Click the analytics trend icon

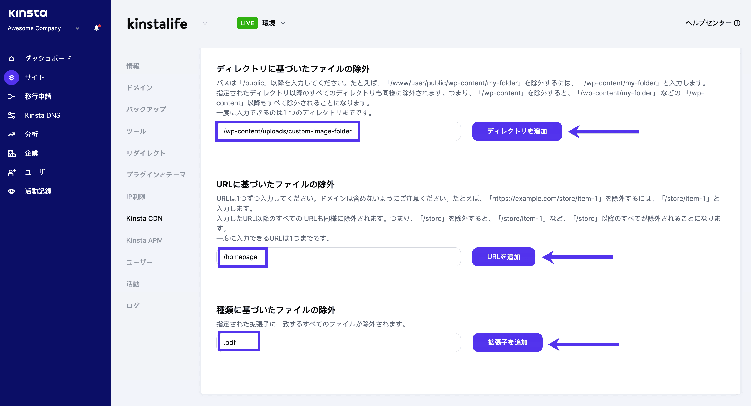[12, 134]
